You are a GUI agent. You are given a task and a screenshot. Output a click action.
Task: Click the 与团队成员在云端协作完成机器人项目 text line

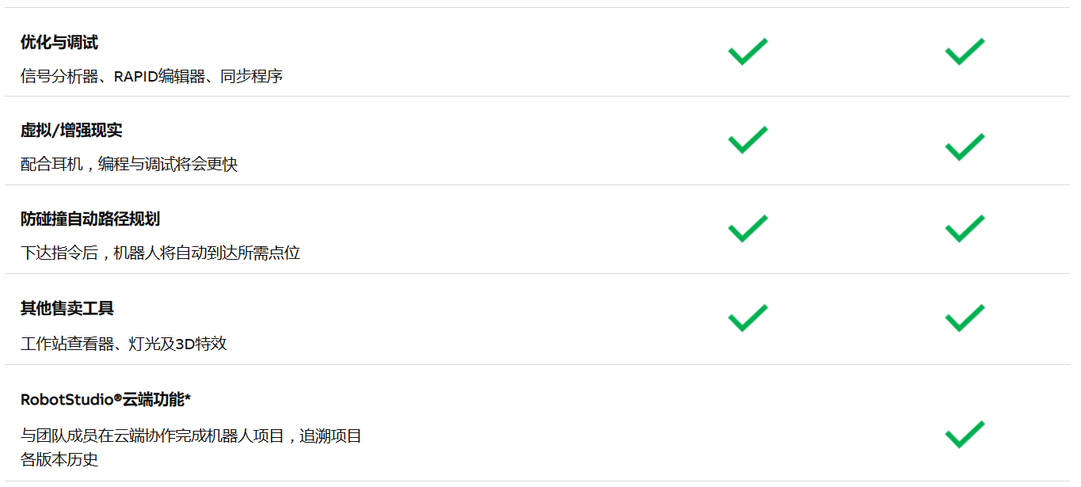(x=191, y=436)
